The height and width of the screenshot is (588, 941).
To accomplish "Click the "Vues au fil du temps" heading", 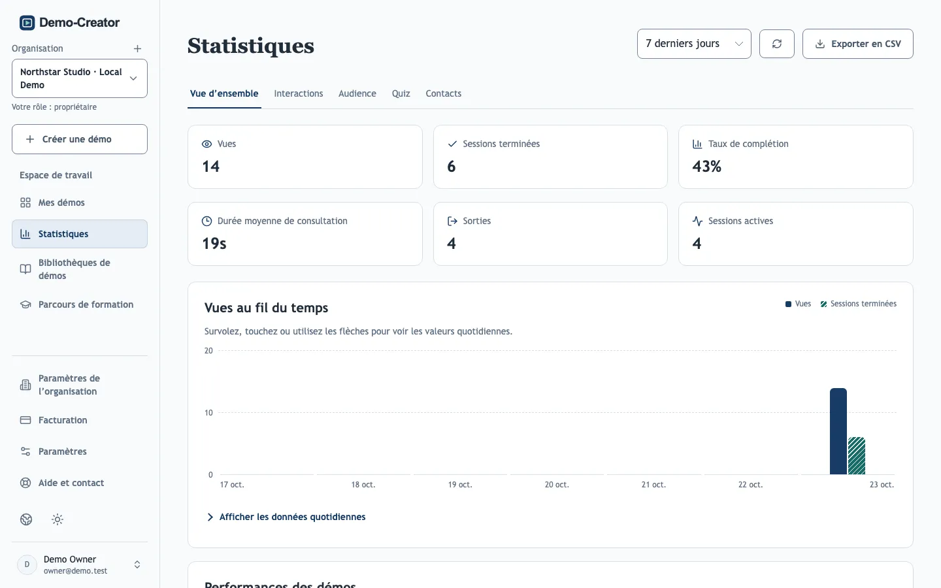I will 267,308.
